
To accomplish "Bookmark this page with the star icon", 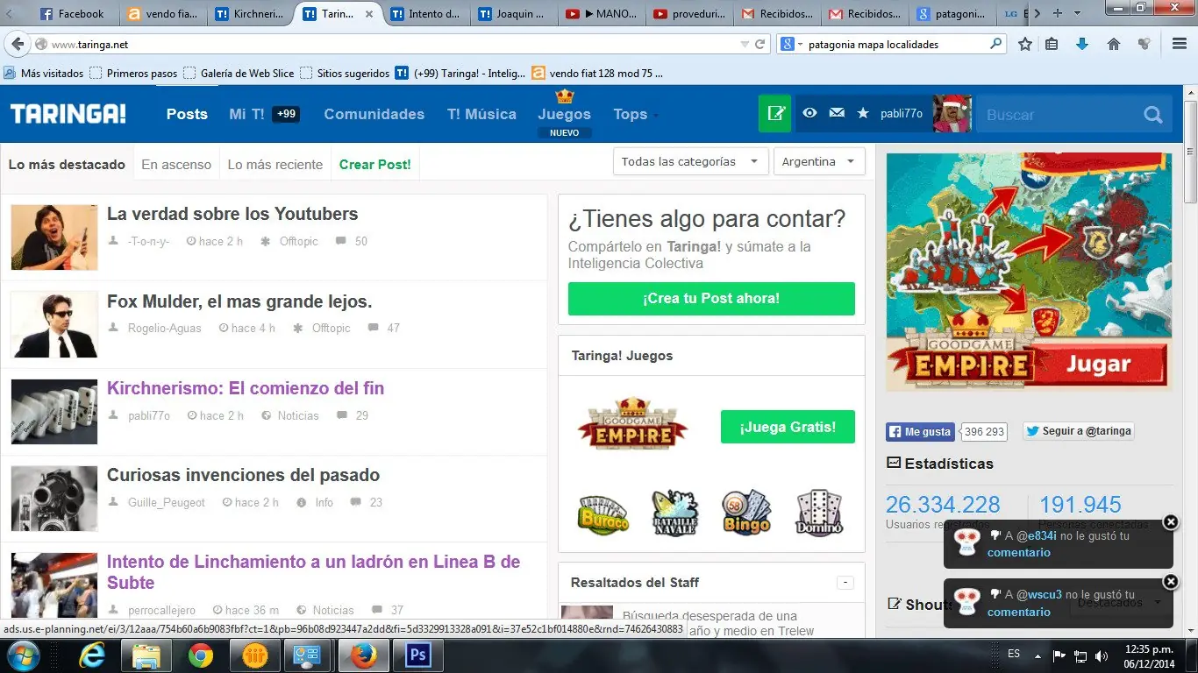I will click(1024, 44).
